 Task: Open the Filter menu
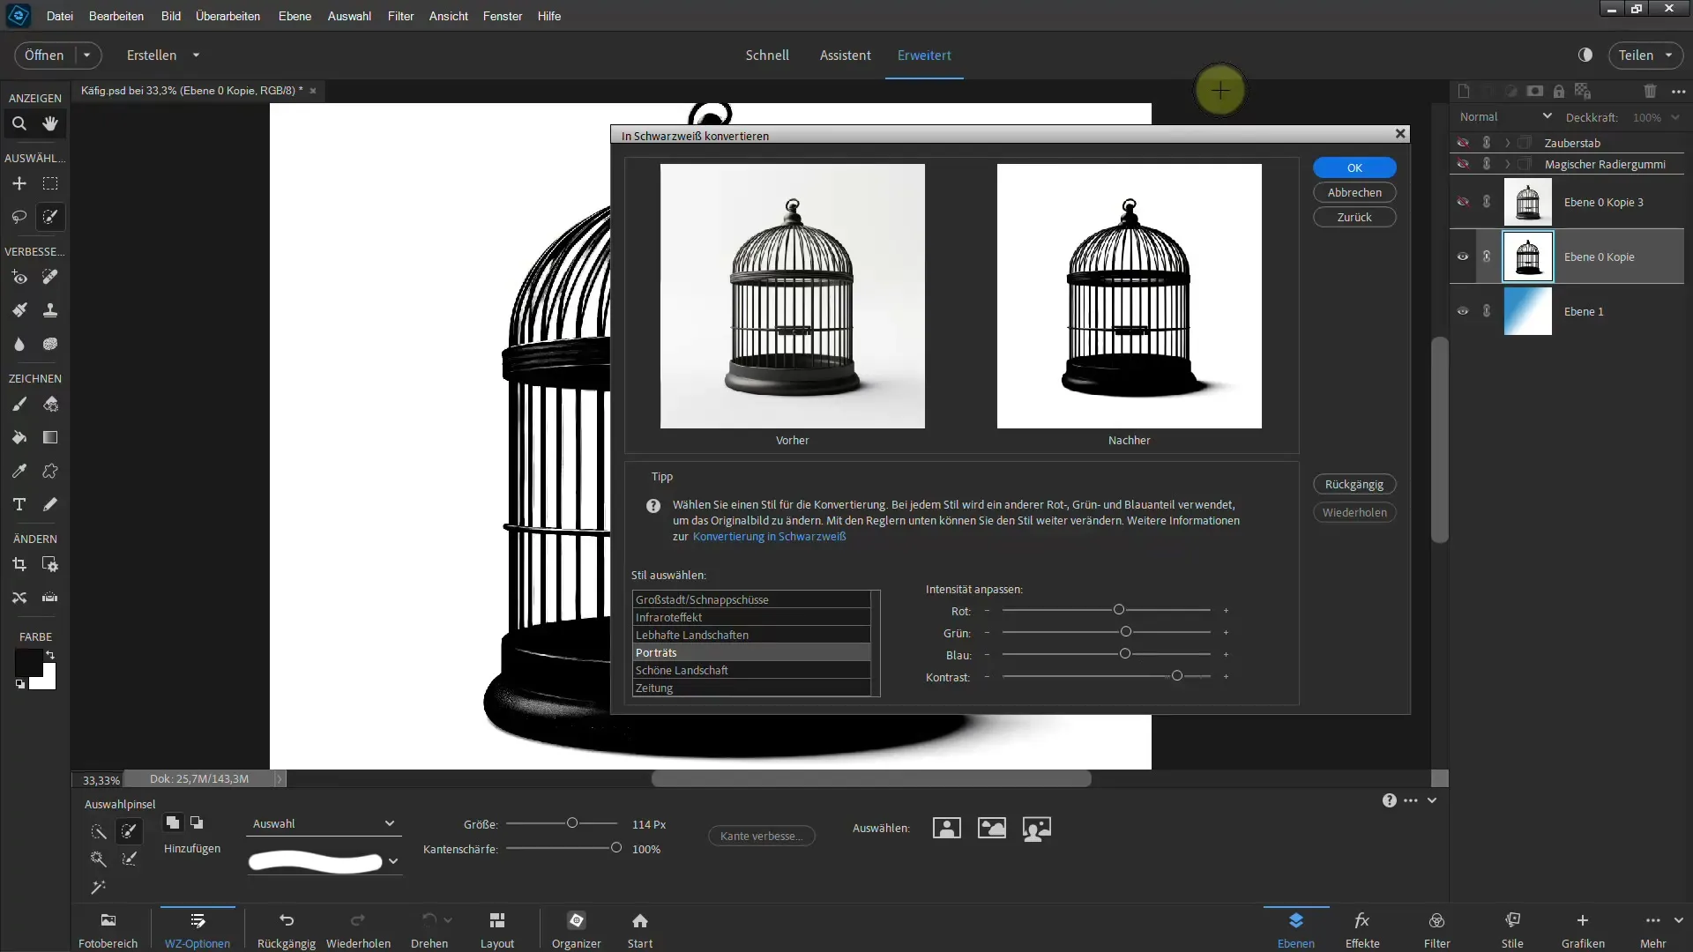point(400,15)
